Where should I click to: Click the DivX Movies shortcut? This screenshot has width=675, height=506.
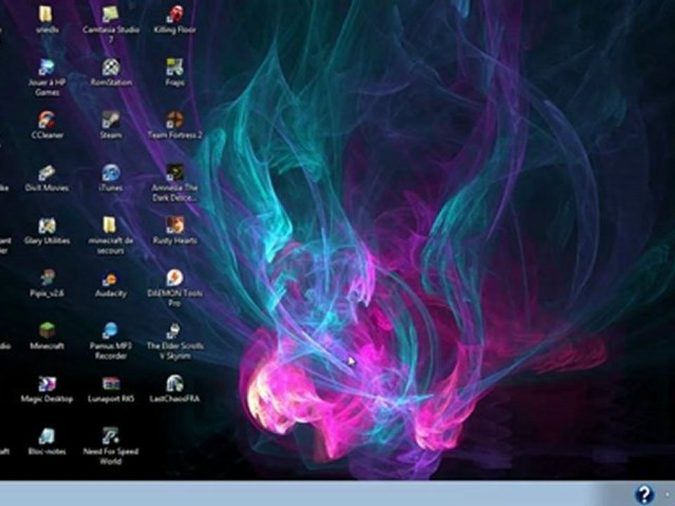(x=46, y=173)
